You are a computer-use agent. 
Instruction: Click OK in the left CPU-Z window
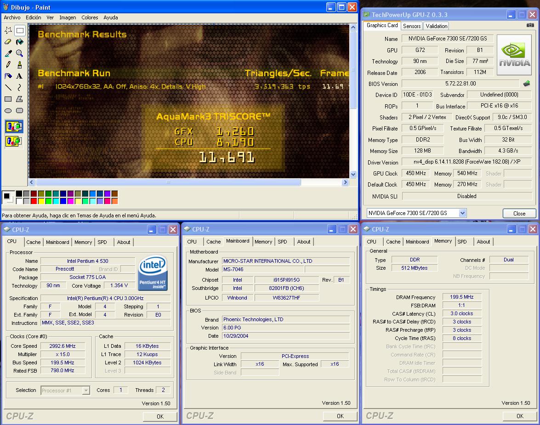click(x=160, y=416)
